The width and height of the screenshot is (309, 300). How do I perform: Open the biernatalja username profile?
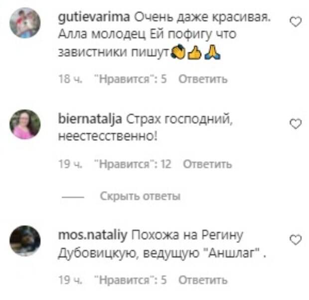[x=90, y=119]
